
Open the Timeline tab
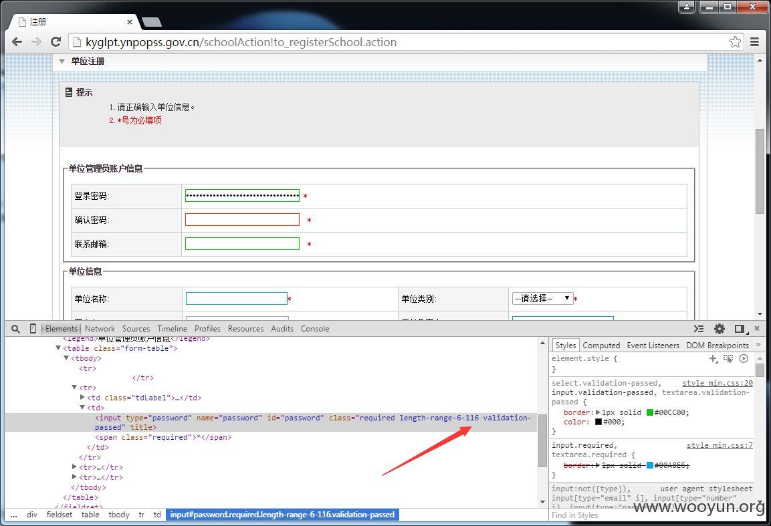pos(172,329)
